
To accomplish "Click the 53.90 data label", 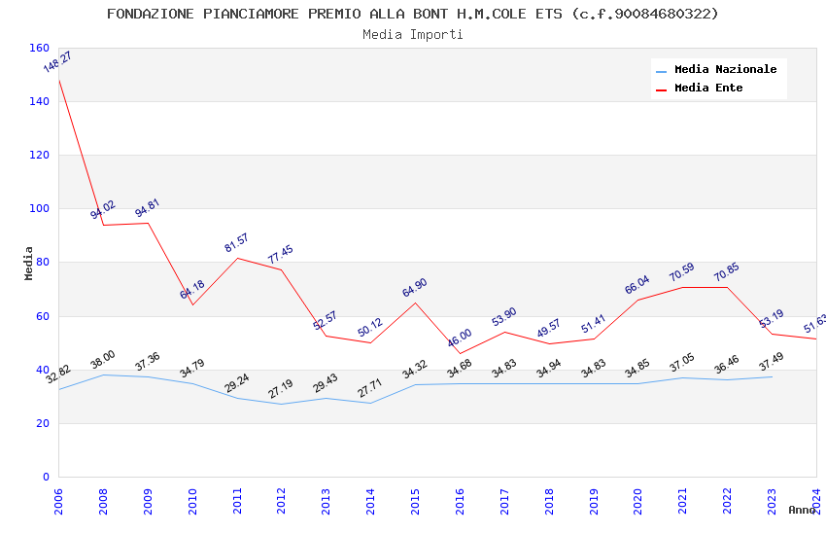I will point(504,317).
